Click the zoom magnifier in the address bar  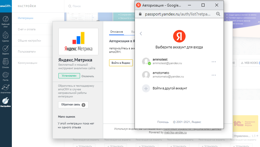click(218, 14)
